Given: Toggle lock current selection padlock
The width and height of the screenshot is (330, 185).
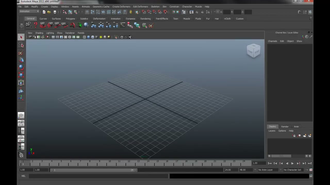Looking at the screenshot, I should (x=130, y=12).
